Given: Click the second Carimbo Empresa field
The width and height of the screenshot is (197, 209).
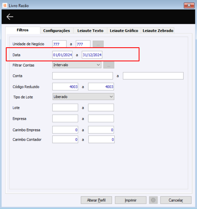Looking at the screenshot, I should pyautogui.click(x=101, y=130).
